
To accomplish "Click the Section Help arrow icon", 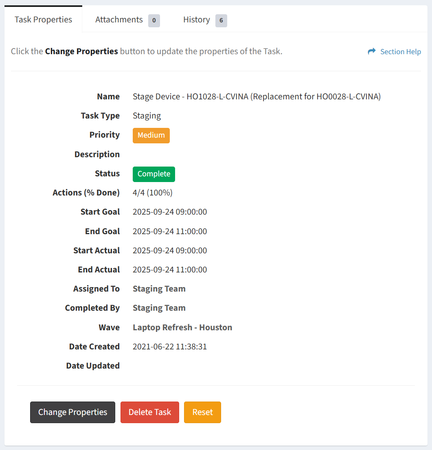I will tap(371, 51).
